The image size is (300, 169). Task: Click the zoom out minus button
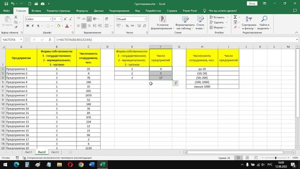(x=262, y=158)
